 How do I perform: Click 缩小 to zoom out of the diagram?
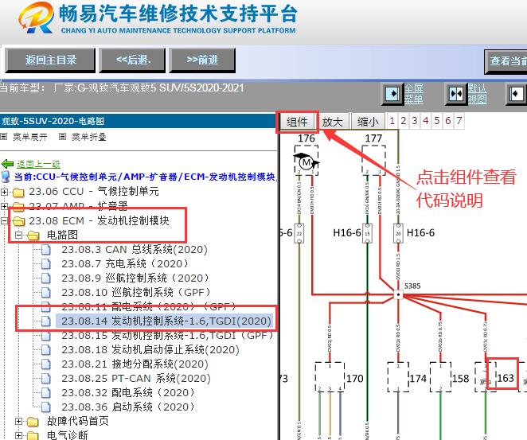coord(368,122)
